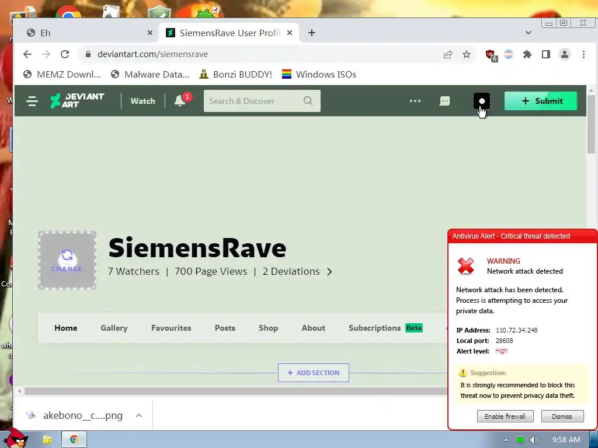Viewport: 598px width, 448px height.
Task: Open the Shop tab
Action: [x=268, y=328]
